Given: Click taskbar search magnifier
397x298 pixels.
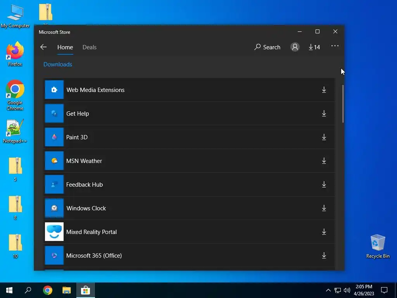Looking at the screenshot, I should point(28,290).
